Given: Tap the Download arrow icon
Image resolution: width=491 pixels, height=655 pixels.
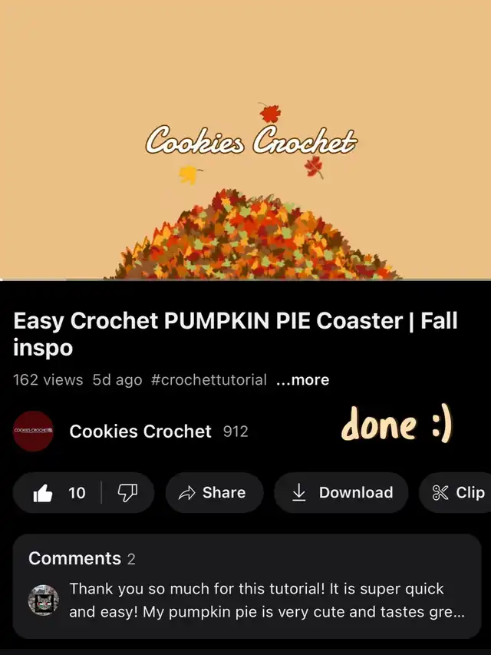Looking at the screenshot, I should [298, 492].
